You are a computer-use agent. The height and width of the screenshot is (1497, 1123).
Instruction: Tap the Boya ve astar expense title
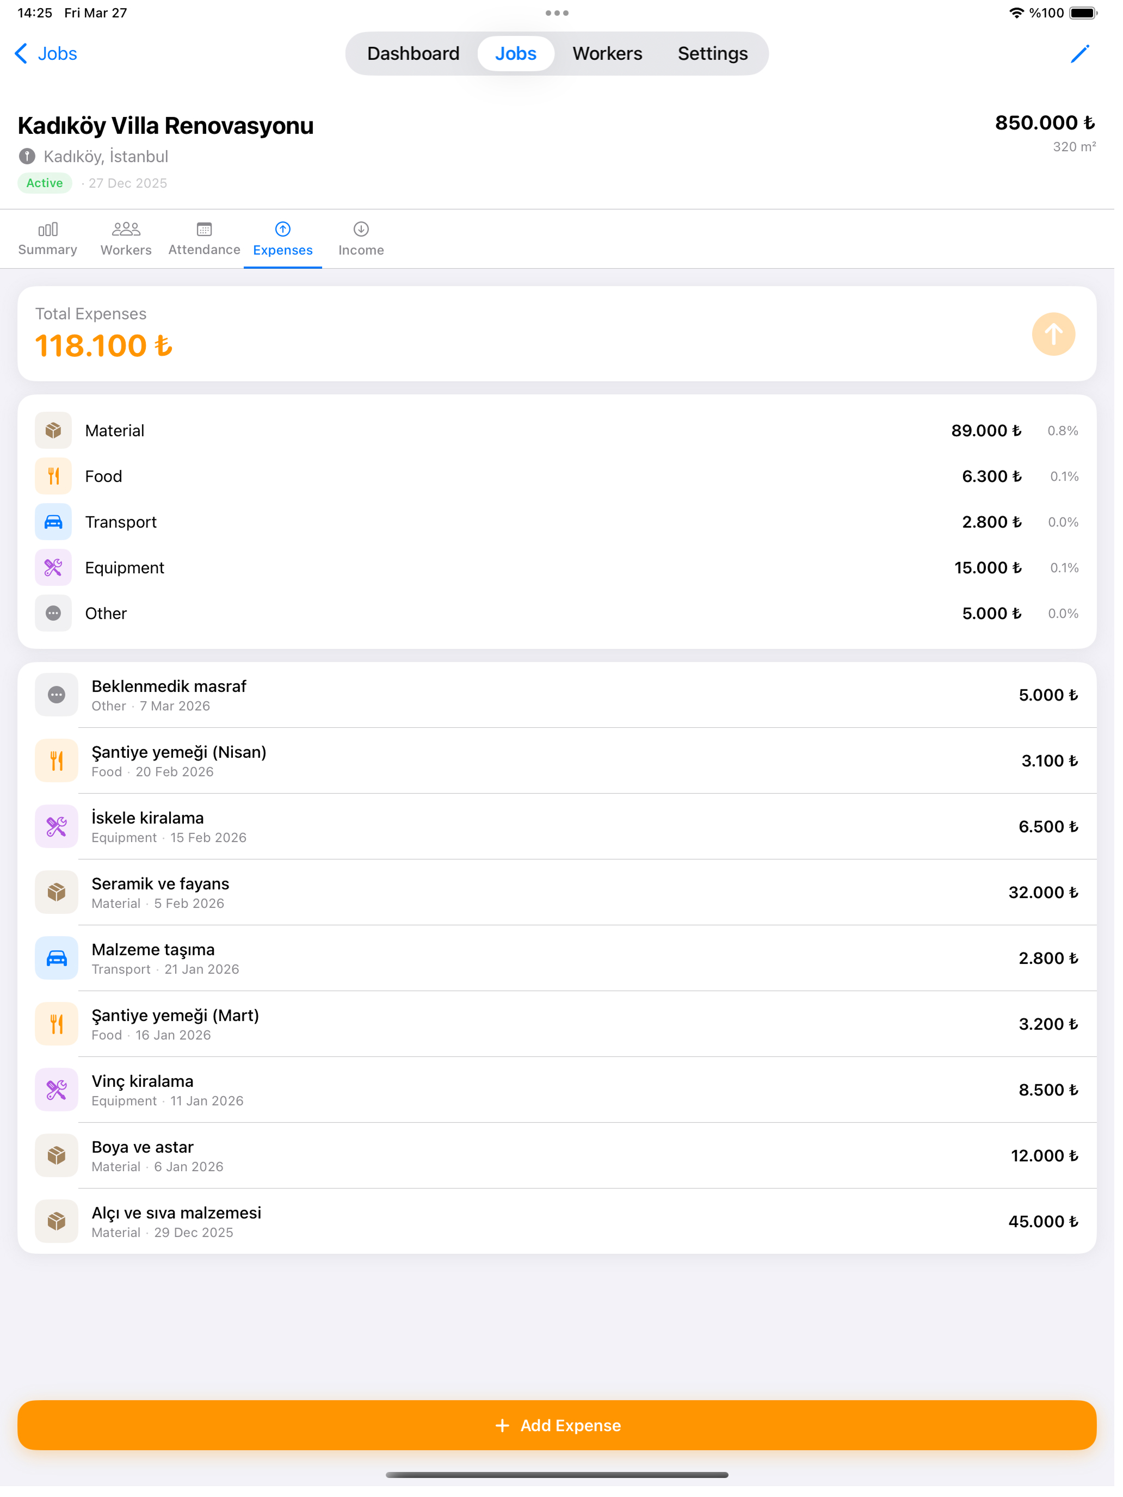pos(143,1147)
